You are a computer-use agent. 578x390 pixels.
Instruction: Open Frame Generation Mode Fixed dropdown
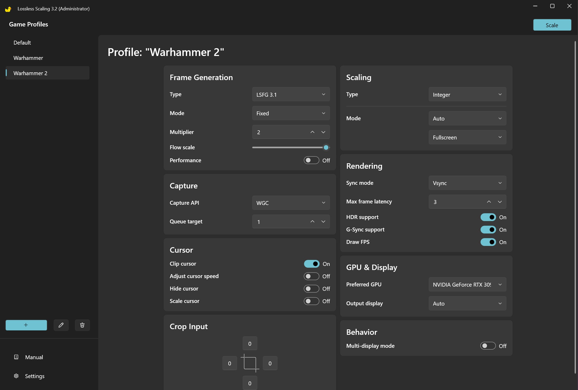click(x=291, y=113)
